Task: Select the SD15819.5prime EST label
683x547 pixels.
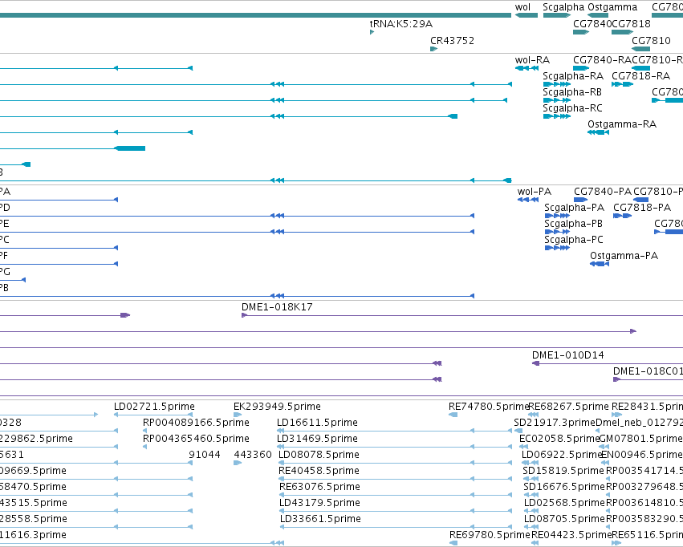Action: click(x=563, y=471)
